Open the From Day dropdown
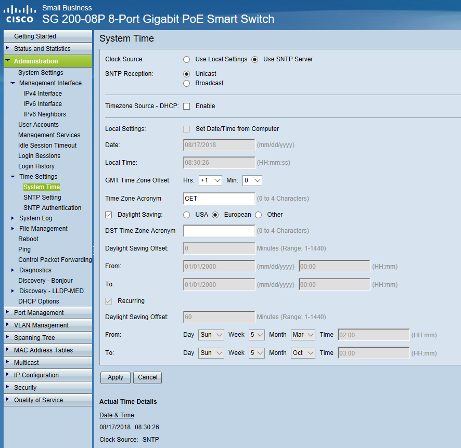 tap(211, 335)
